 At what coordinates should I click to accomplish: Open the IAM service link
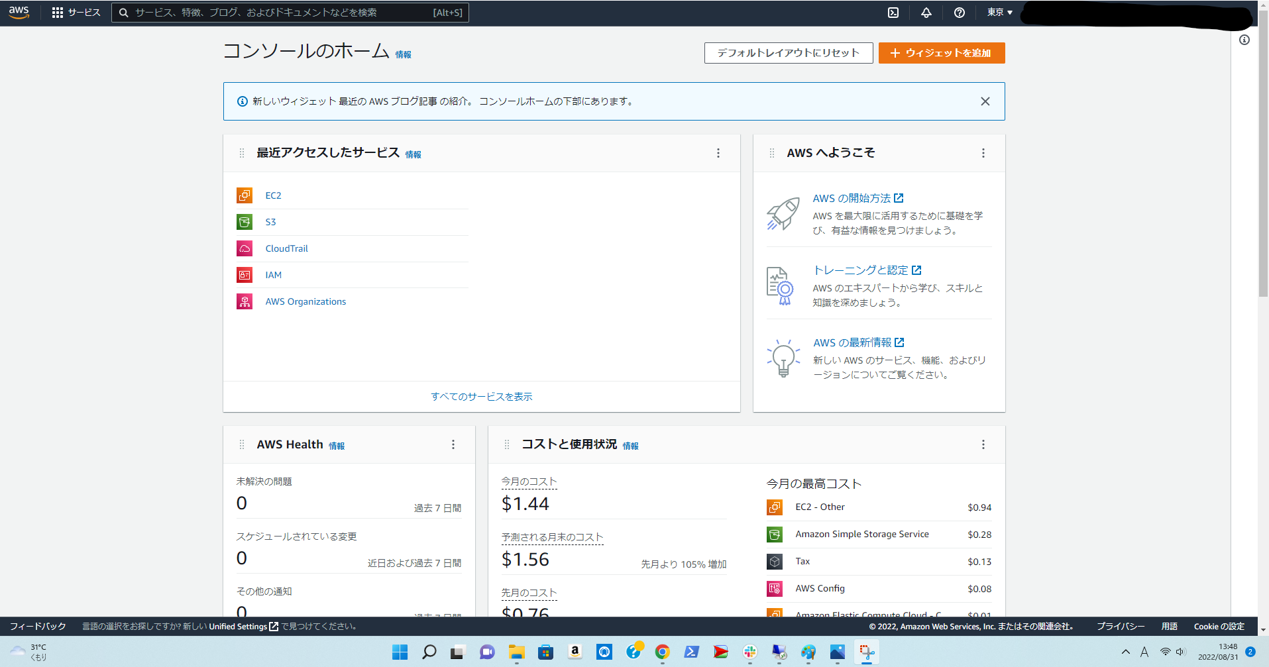[274, 275]
